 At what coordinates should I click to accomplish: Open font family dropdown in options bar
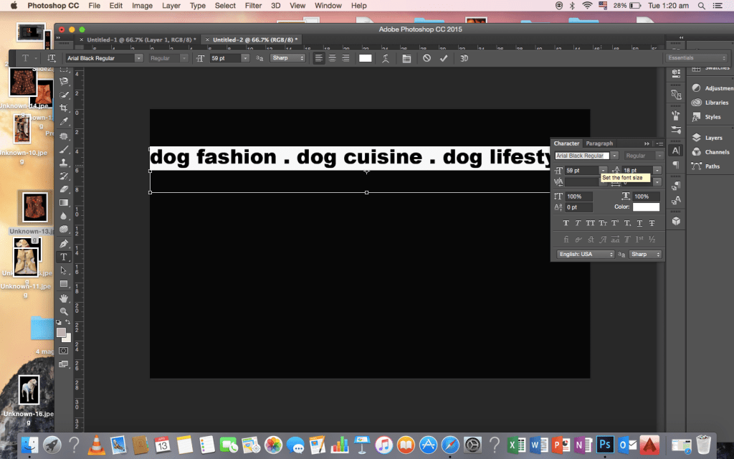pyautogui.click(x=138, y=58)
